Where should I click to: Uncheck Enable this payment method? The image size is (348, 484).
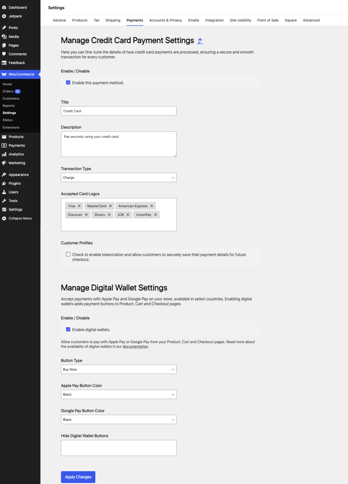point(68,83)
